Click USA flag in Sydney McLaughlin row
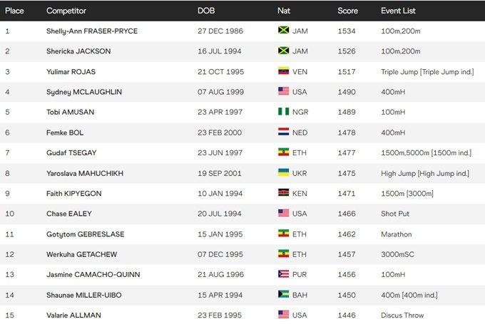Image resolution: width=485 pixels, height=324 pixels. coord(282,92)
